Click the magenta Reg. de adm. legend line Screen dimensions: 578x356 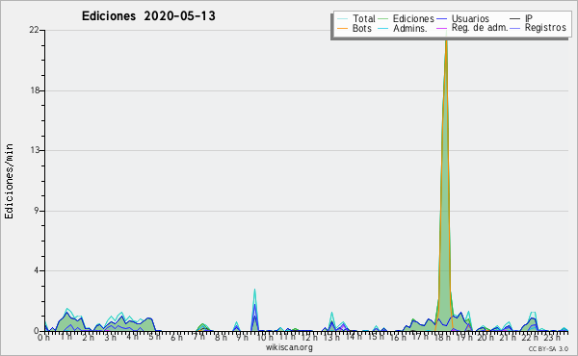point(441,28)
